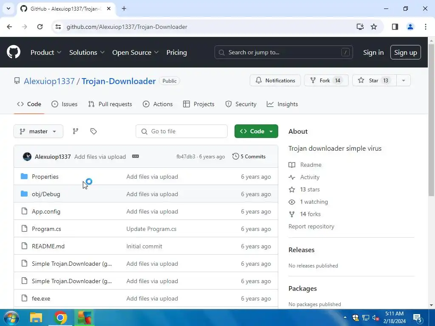Screen dimensions: 435x326
Task: Open the Alexuiop1337 owner link
Action: tap(49, 81)
